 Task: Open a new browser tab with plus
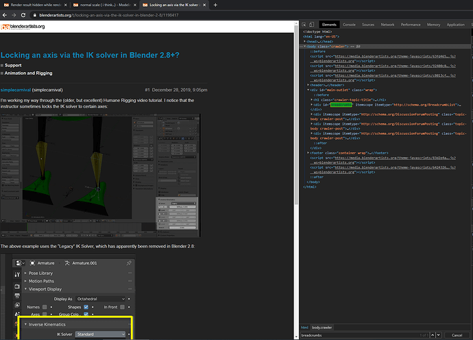coord(215,5)
